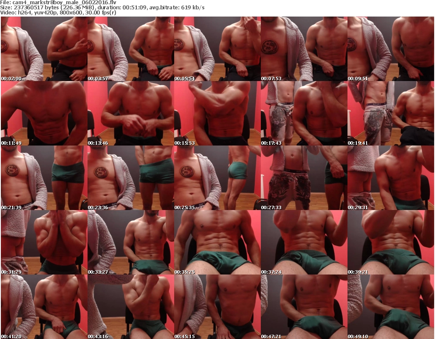This screenshot has height=339, width=435.
Task: Pick the thumbnail labeled 00:33:27
Action: point(131,242)
